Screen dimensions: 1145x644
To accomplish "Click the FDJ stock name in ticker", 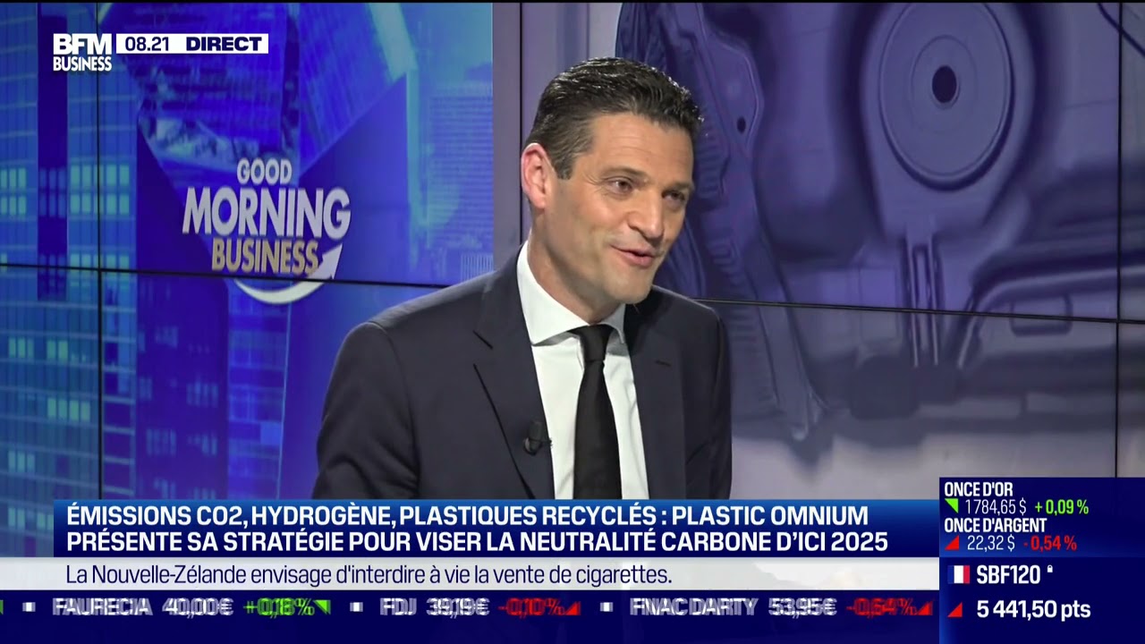I will tap(398, 607).
